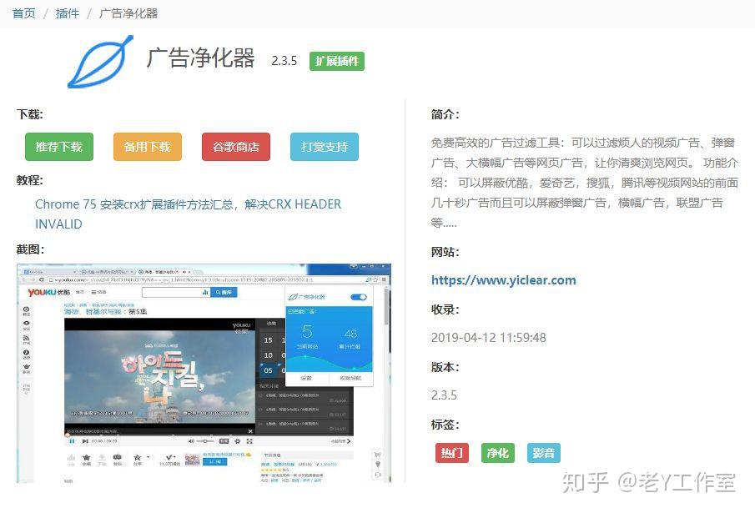Click the 简介 description paragraph

(585, 183)
